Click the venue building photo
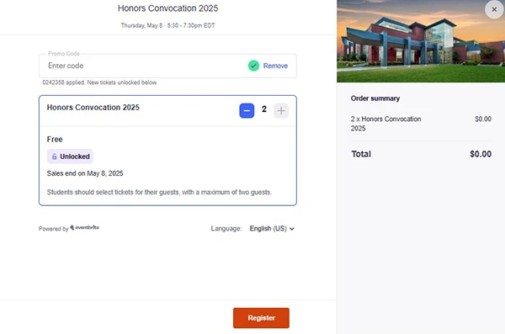Image resolution: width=505 pixels, height=334 pixels. coord(421,41)
